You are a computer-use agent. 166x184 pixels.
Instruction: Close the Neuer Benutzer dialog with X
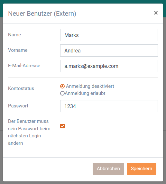(156, 13)
